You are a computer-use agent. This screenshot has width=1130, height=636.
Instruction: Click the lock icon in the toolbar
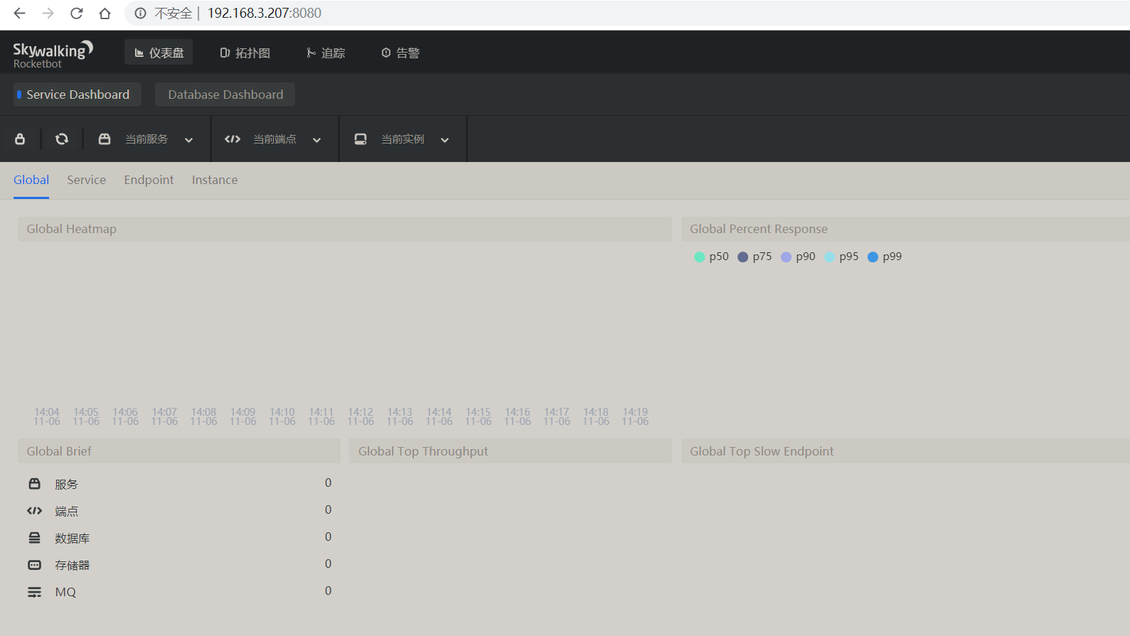(20, 139)
